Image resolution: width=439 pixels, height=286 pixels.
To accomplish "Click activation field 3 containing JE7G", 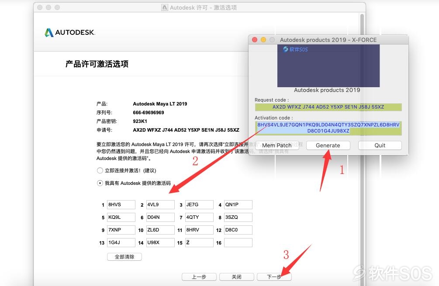I will point(199,204).
